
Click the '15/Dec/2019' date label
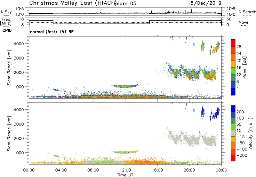coord(204,3)
